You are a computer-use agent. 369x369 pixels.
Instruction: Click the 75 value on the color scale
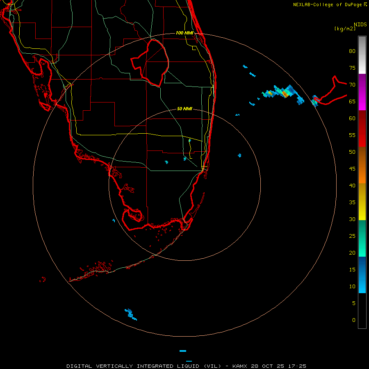click(352, 68)
